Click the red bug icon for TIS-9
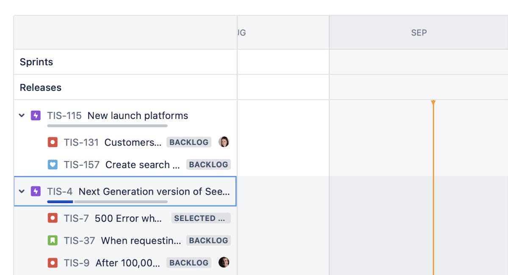Viewport: 508px width, 275px height. 52,263
